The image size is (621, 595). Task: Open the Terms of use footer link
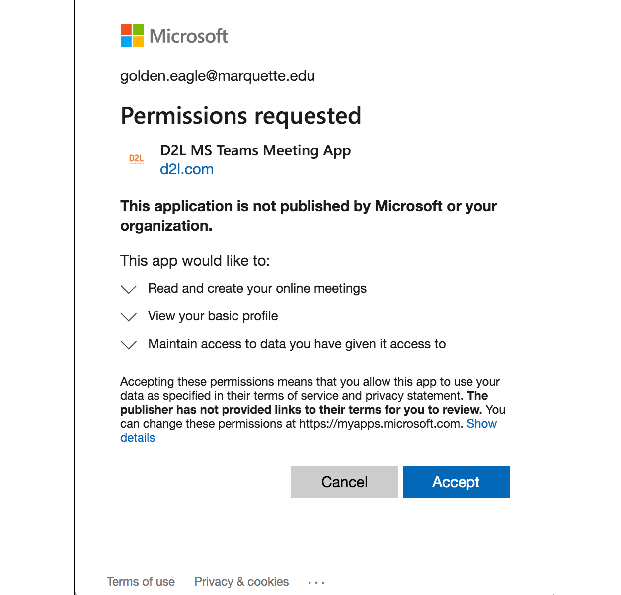[x=141, y=582]
